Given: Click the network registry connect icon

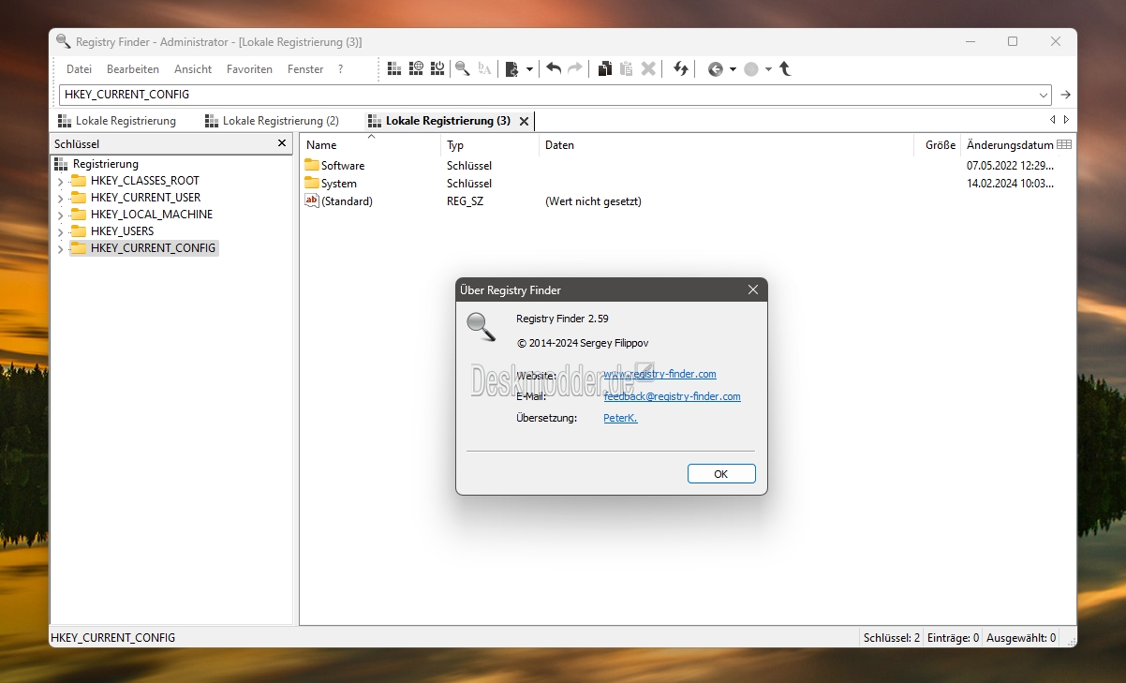Looking at the screenshot, I should (416, 68).
